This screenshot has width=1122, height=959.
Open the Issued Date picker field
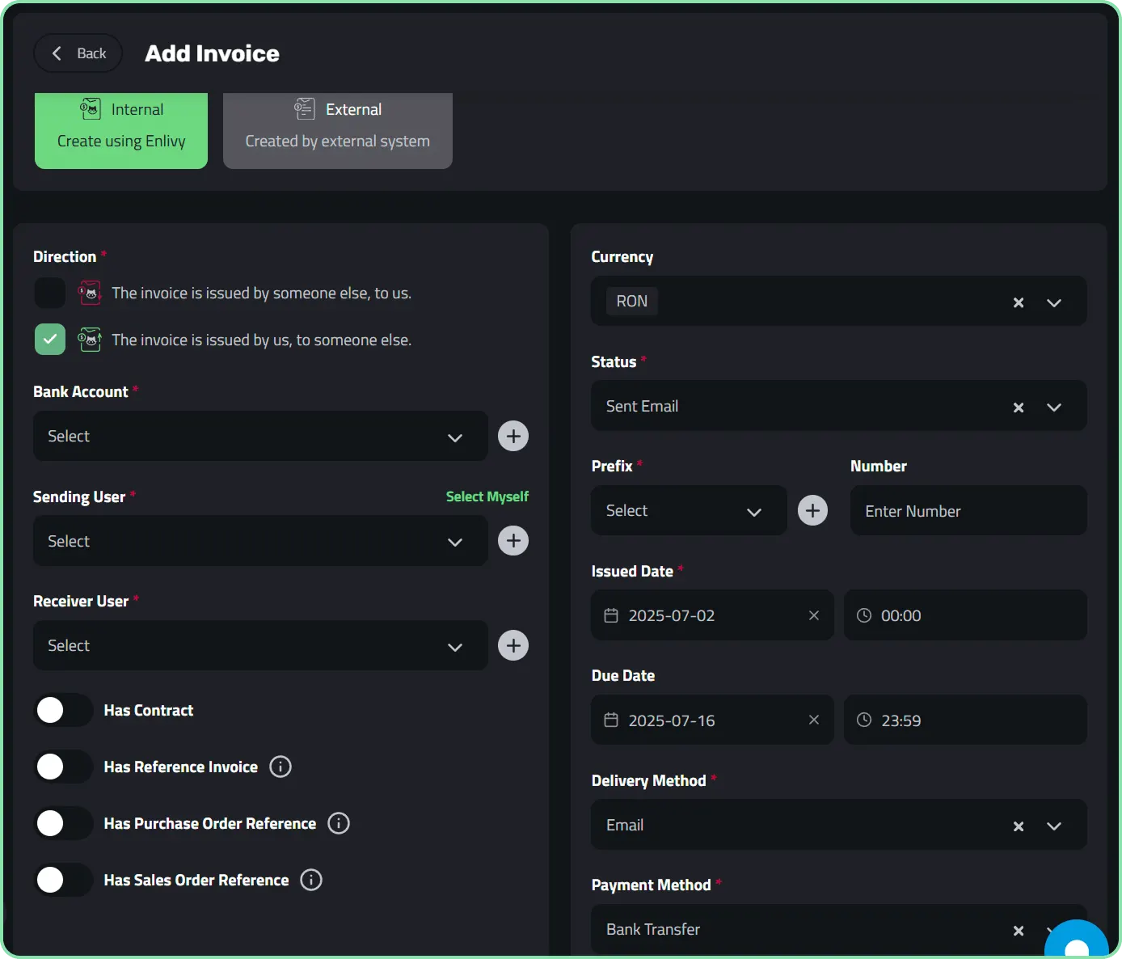pyautogui.click(x=712, y=615)
